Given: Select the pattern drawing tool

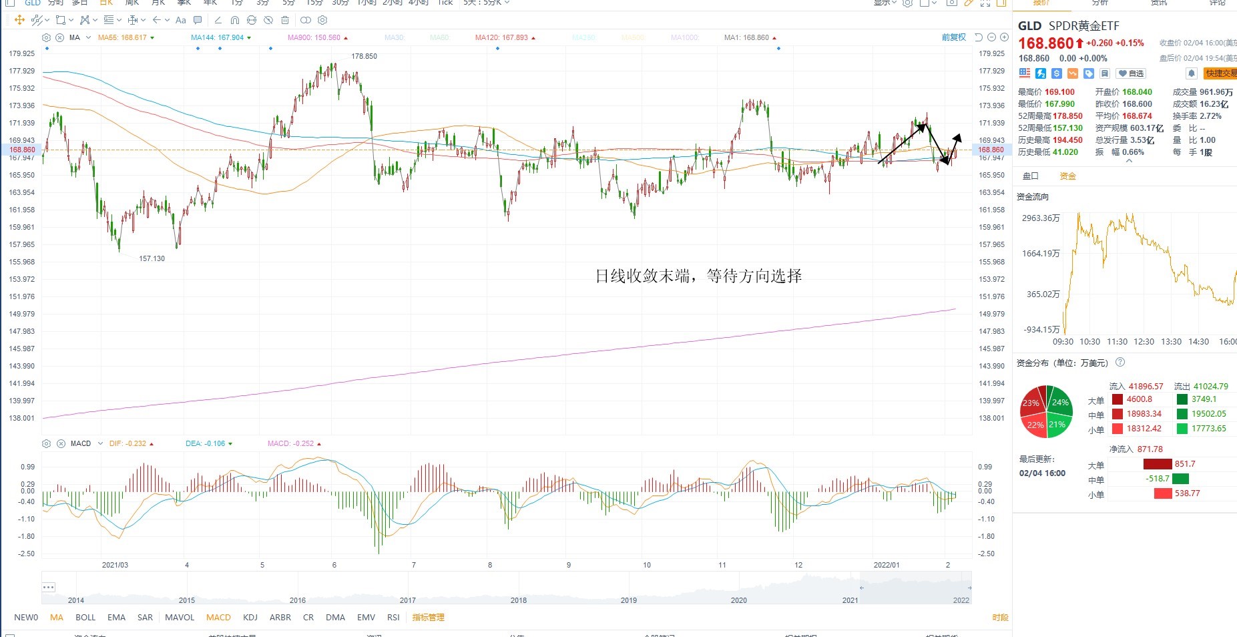Looking at the screenshot, I should (85, 20).
